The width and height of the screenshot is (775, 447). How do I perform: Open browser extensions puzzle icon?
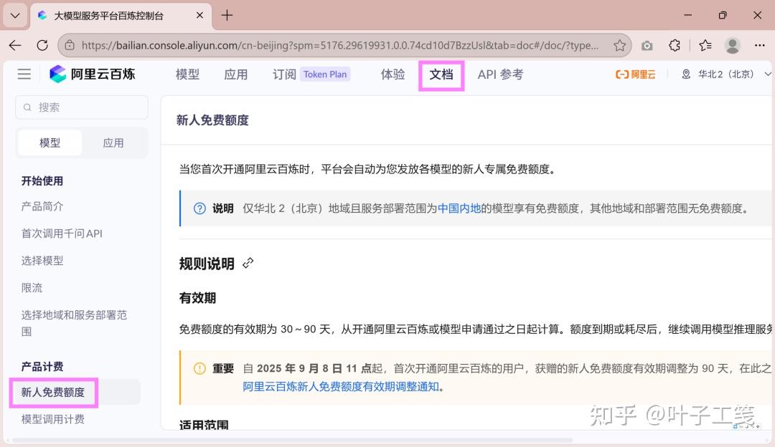tap(674, 45)
